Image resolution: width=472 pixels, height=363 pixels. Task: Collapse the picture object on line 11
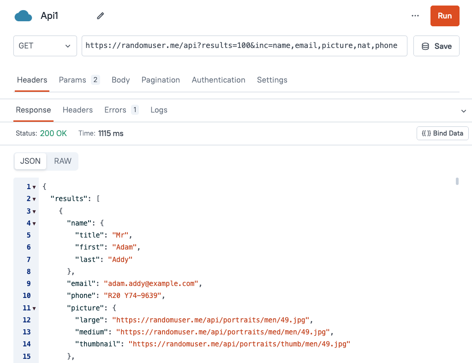point(33,308)
